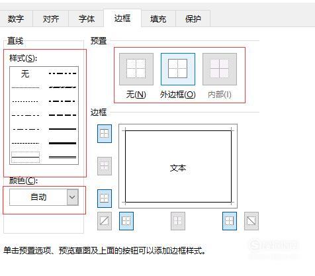Switch to the 对齐 tab

(x=51, y=19)
